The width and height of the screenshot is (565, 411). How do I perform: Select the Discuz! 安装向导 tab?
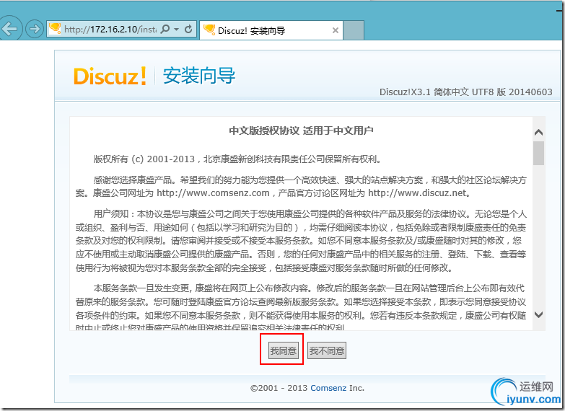[271, 30]
